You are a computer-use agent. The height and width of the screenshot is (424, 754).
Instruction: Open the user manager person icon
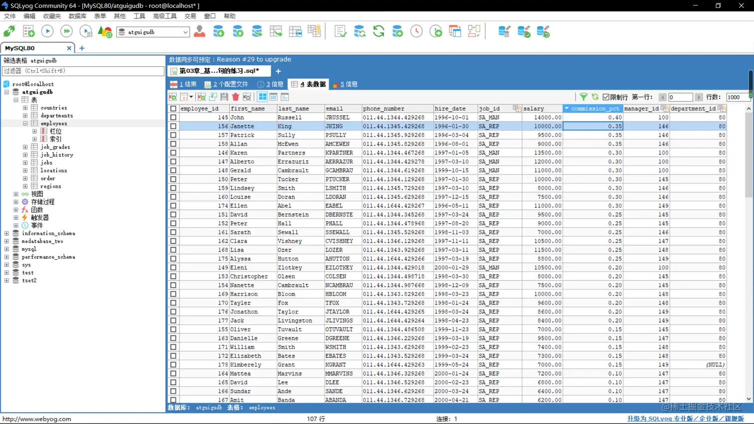tap(199, 31)
